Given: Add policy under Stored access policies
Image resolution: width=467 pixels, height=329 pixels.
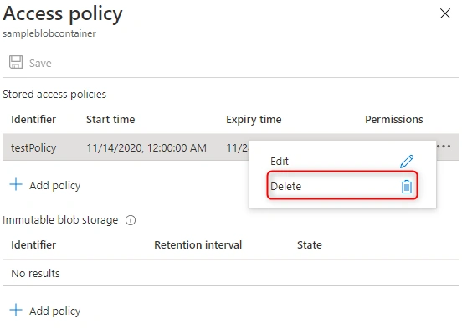Looking at the screenshot, I should tap(54, 186).
